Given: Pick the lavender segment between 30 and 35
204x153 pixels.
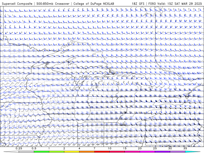Looking at the screenshot, I should (177, 152).
